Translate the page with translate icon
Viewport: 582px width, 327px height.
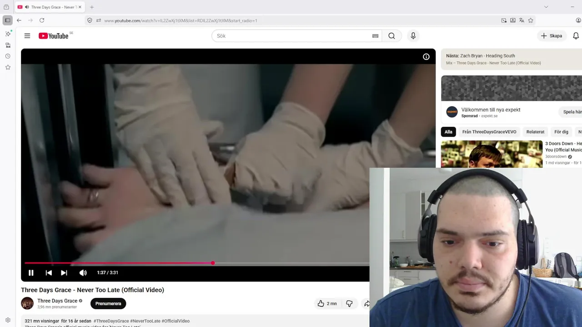pos(522,20)
